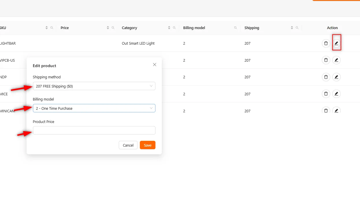
Task: Click the Category column header
Action: click(129, 28)
